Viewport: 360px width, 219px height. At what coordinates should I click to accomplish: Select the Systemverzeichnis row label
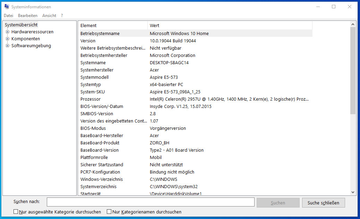(x=98, y=187)
